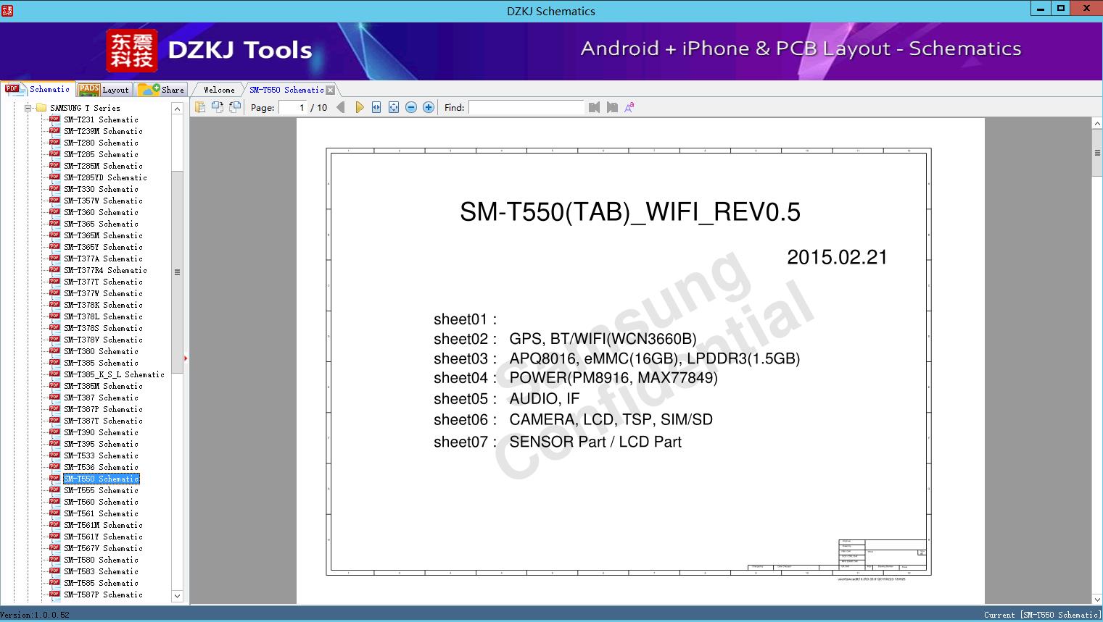
Task: Click the tree panel scroll-down arrow
Action: pos(177,596)
